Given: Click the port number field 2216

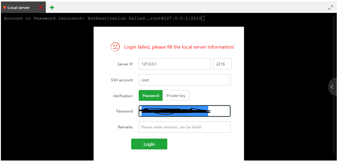Looking at the screenshot, I should click(x=222, y=64).
